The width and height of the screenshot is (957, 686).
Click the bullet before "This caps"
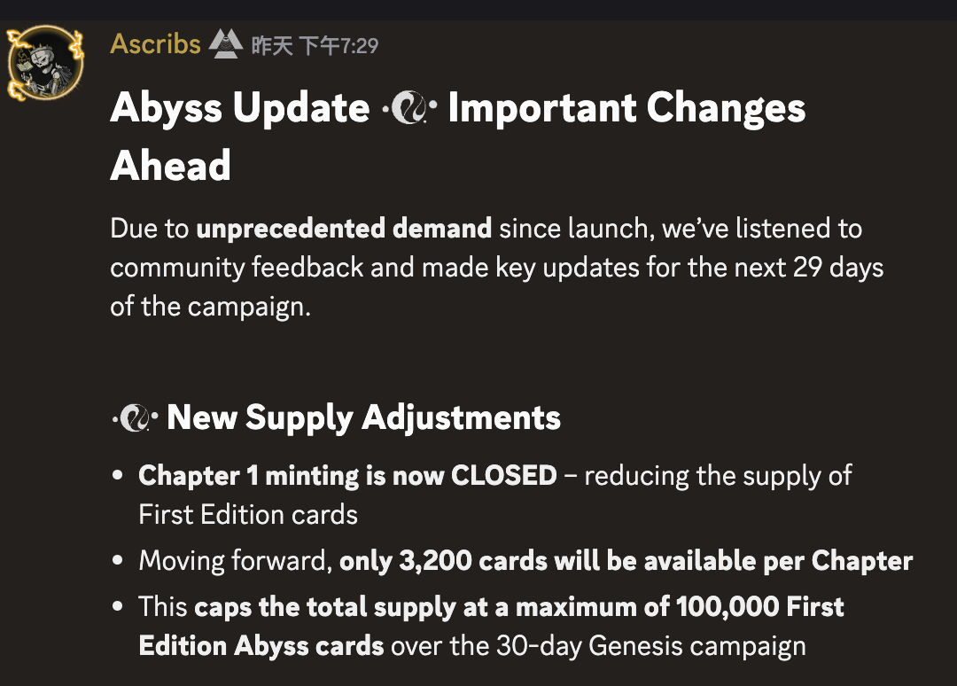coord(117,607)
